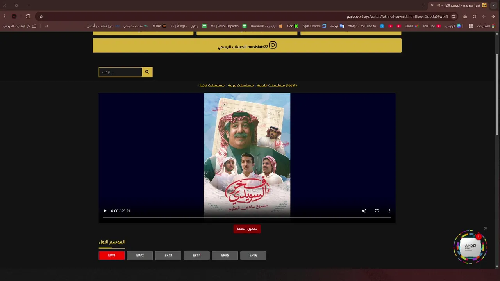
Task: Open the مسلسلات تركية link
Action: point(212,85)
